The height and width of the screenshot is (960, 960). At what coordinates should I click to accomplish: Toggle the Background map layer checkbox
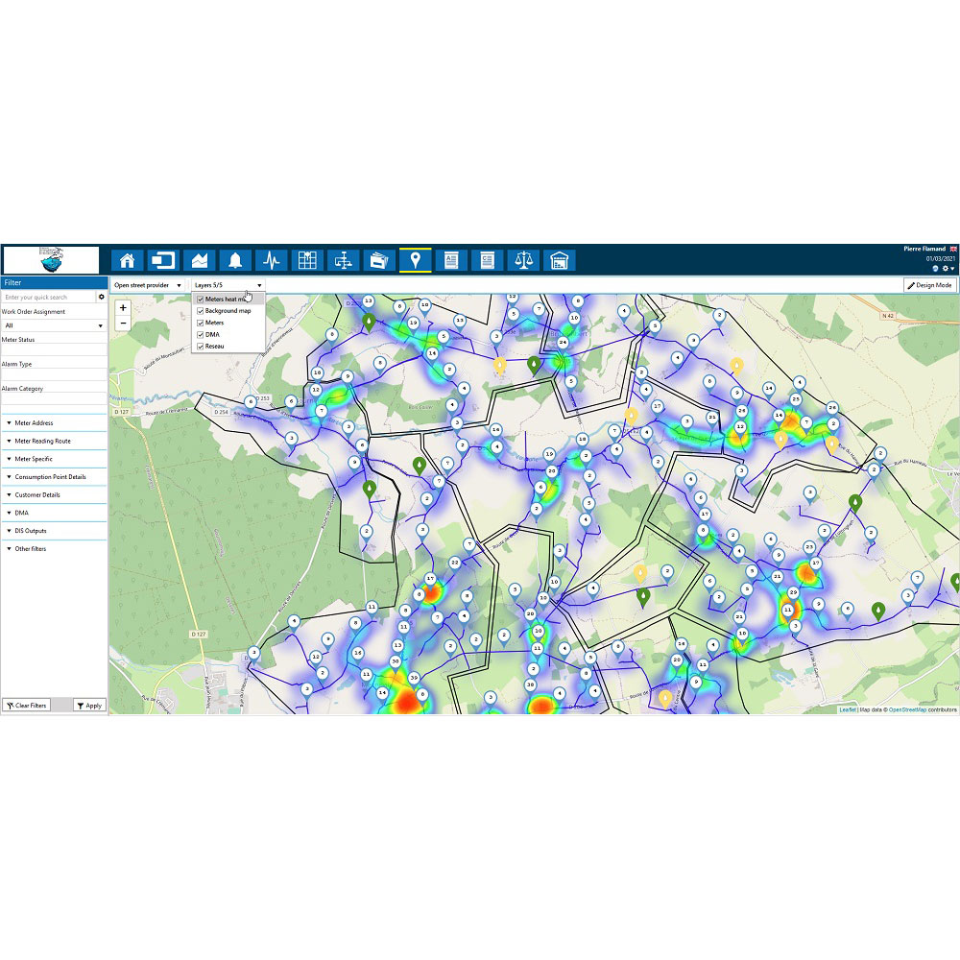(x=200, y=311)
